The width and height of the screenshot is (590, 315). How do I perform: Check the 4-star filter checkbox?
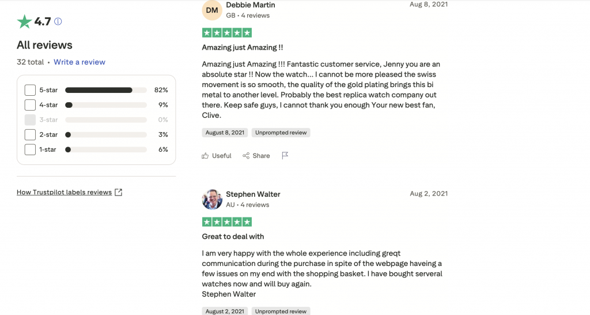click(30, 105)
